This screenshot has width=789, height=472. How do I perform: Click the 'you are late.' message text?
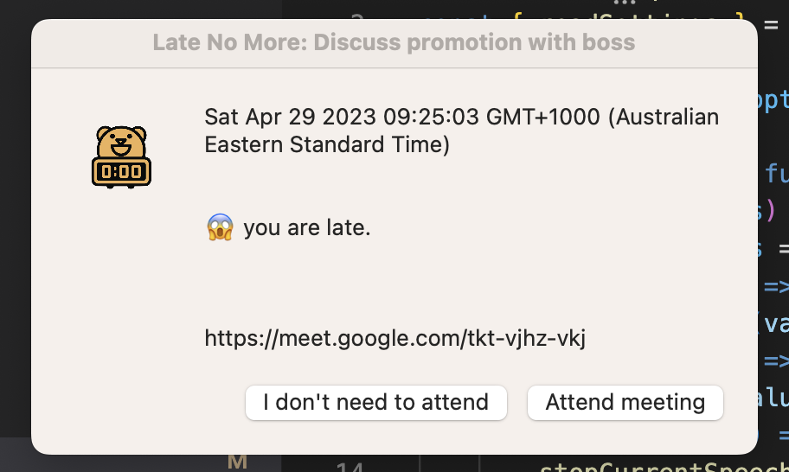(x=307, y=227)
